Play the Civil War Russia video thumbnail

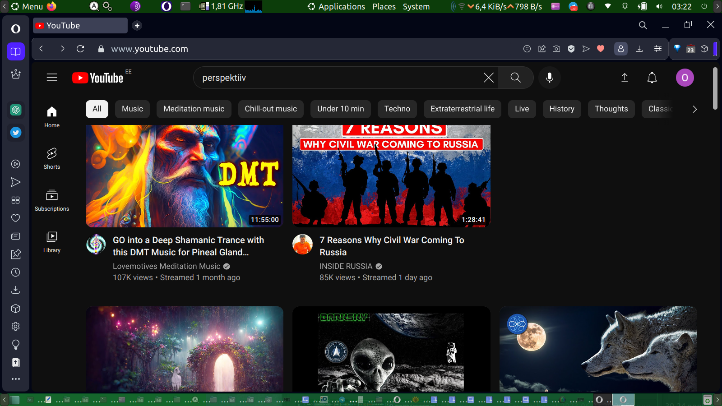pyautogui.click(x=391, y=176)
